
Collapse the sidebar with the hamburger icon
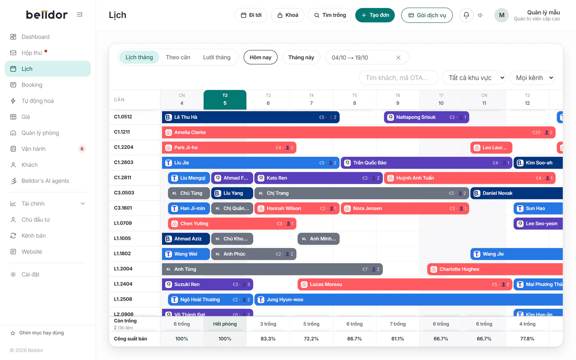80,14
